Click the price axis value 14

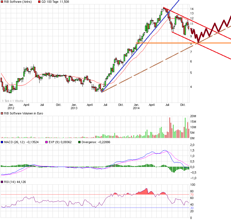pos(192,9)
